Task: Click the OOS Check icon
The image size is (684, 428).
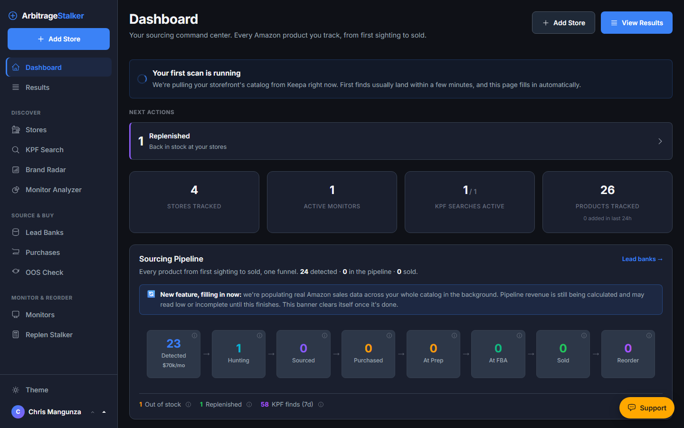Action: point(16,272)
